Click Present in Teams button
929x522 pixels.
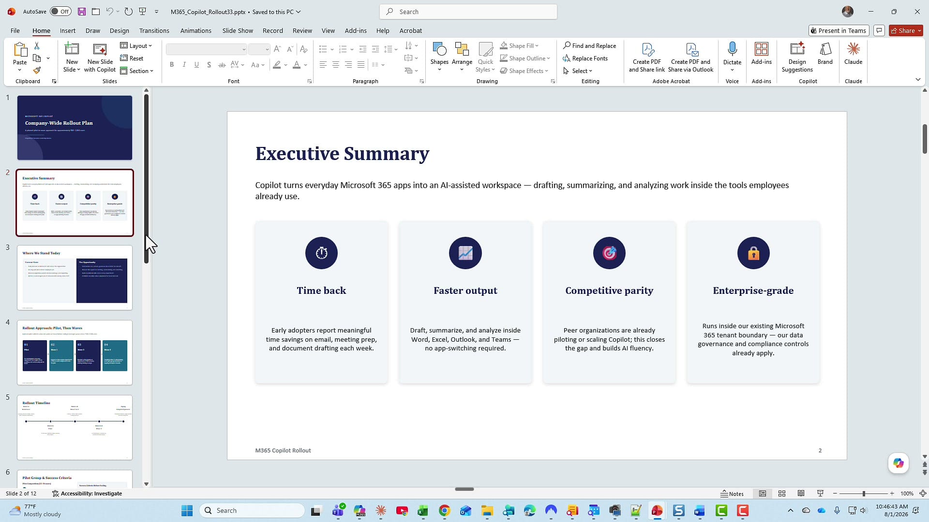(x=839, y=30)
